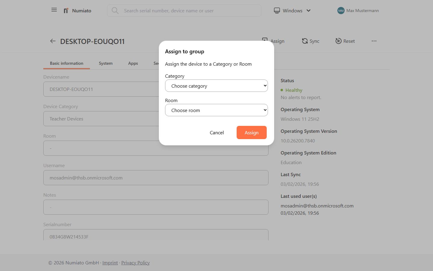
Task: Switch to the System tab
Action: click(x=106, y=63)
